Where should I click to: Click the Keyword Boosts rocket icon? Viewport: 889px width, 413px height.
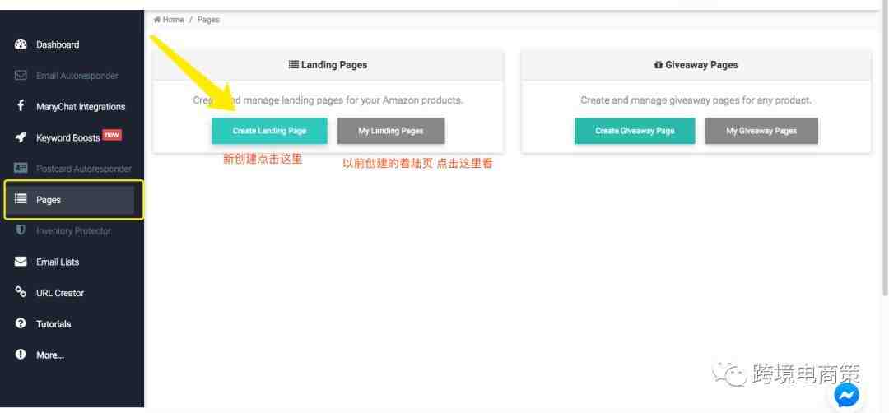point(21,137)
